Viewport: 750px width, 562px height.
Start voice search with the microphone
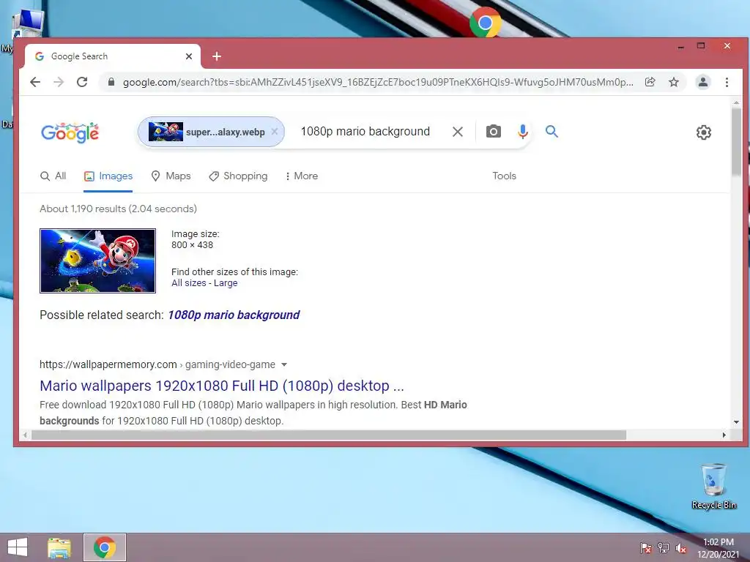(523, 132)
